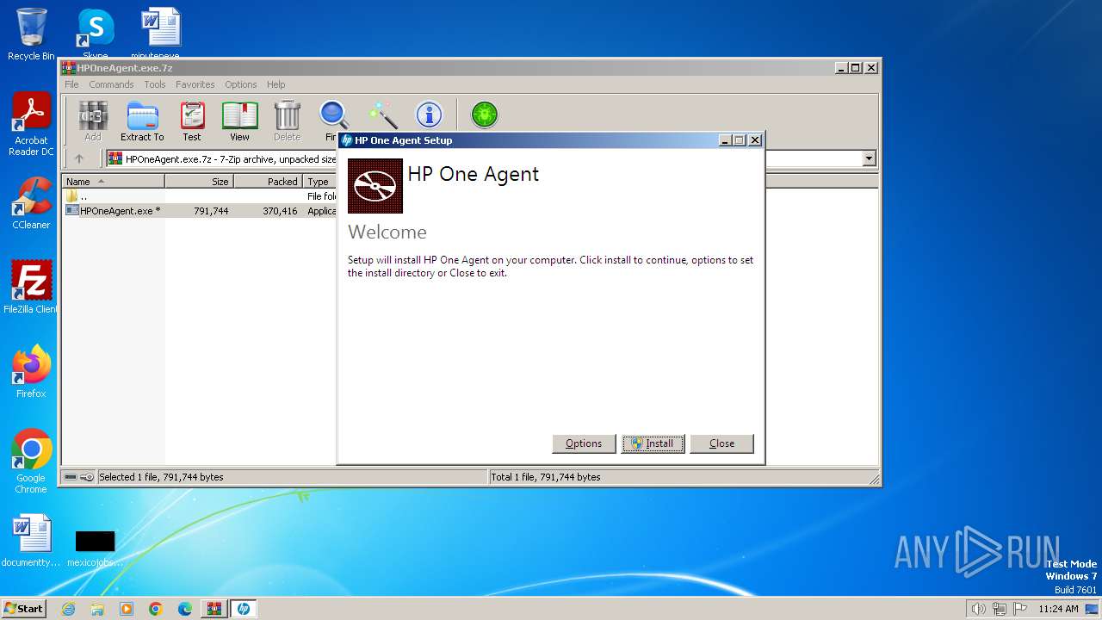Click the Windows Start button
Viewport: 1102px width, 620px height.
[23, 609]
